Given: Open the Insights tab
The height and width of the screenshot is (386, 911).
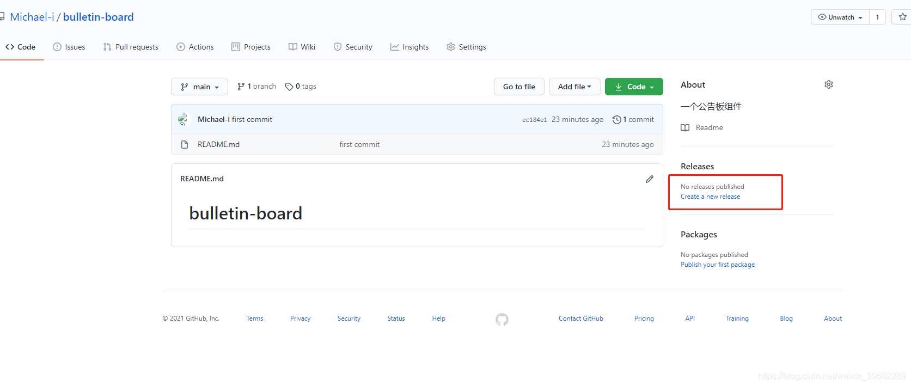Looking at the screenshot, I should point(409,47).
